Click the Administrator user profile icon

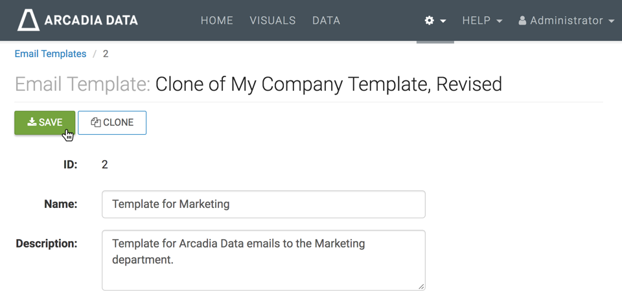522,21
